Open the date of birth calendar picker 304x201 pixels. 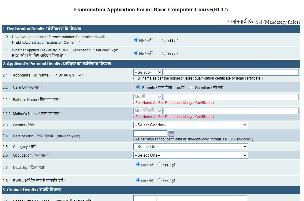171,134
